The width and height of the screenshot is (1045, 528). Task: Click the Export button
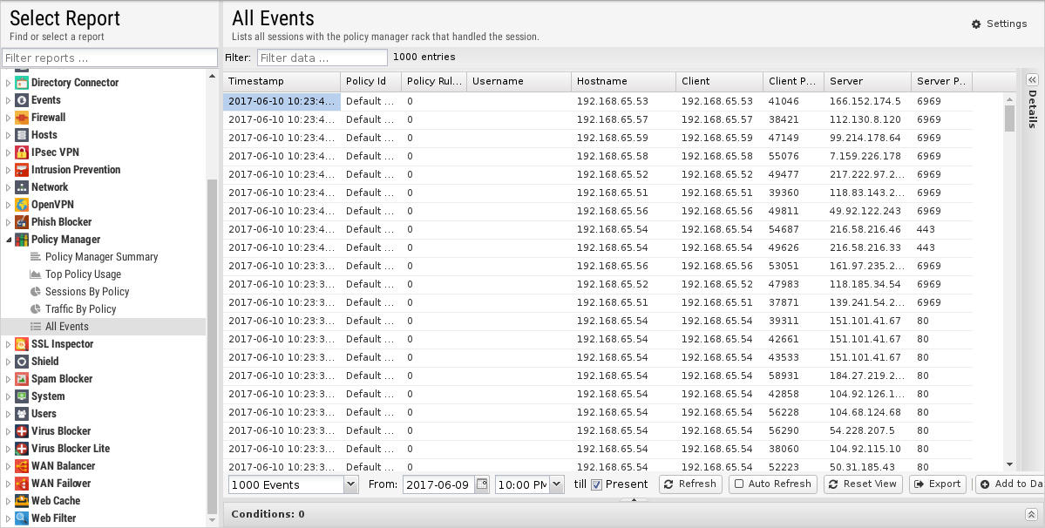pyautogui.click(x=938, y=484)
